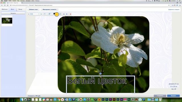Open the Yandex application menu
182x102 pixels.
coord(6,1)
